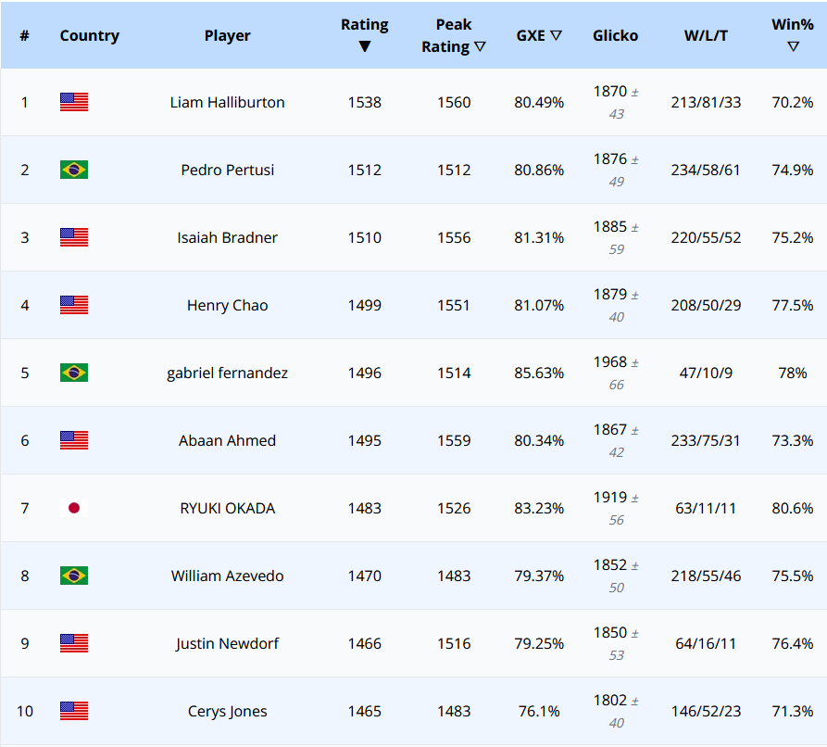The width and height of the screenshot is (827, 747).
Task: Click win percentage 70.2%
Action: 793,102
